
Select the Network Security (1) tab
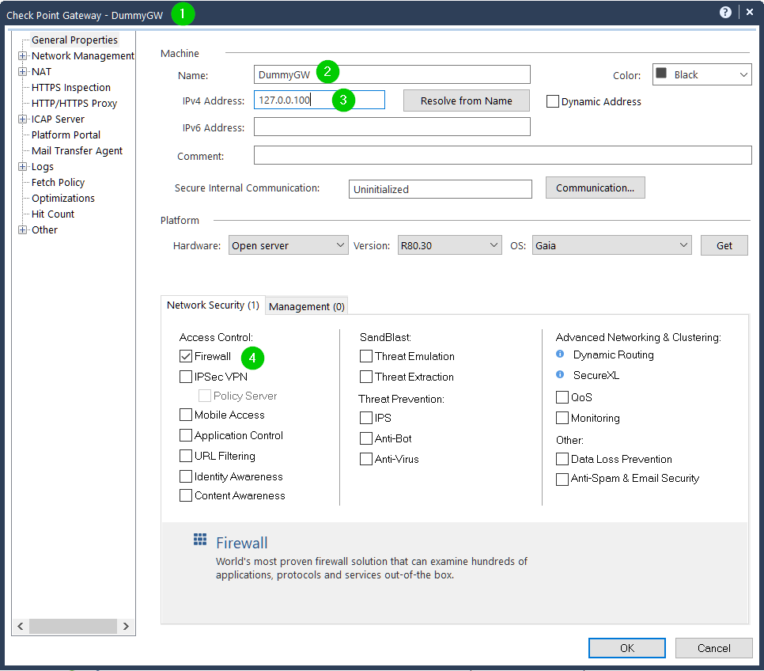[x=213, y=305]
